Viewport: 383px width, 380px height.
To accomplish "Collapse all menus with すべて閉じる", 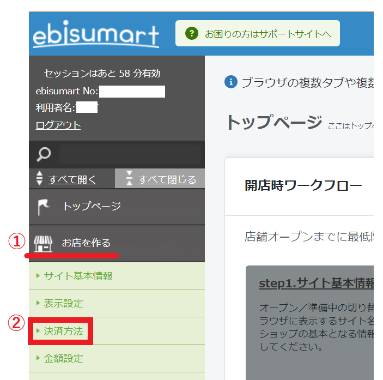I will (x=167, y=179).
